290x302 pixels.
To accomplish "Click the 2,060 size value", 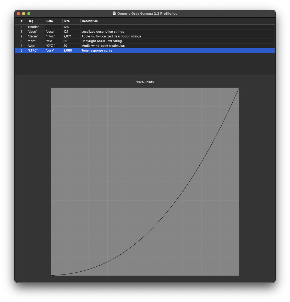I will point(68,51).
